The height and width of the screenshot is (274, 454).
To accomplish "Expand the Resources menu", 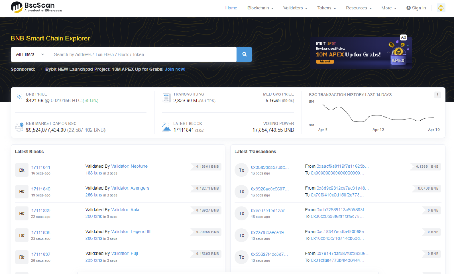I will click(359, 8).
